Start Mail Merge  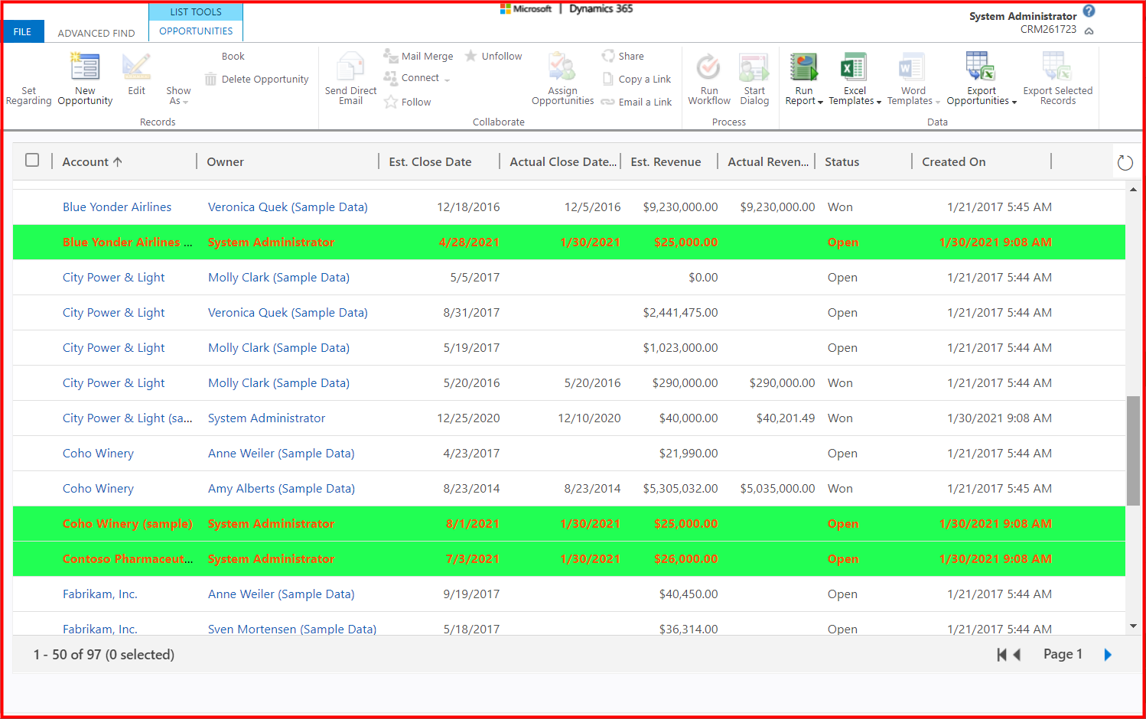[418, 57]
